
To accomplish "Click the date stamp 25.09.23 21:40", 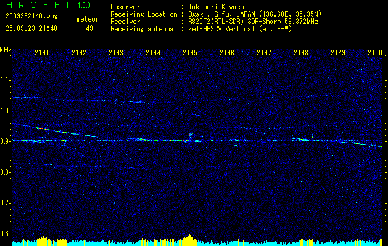I will tap(31, 28).
